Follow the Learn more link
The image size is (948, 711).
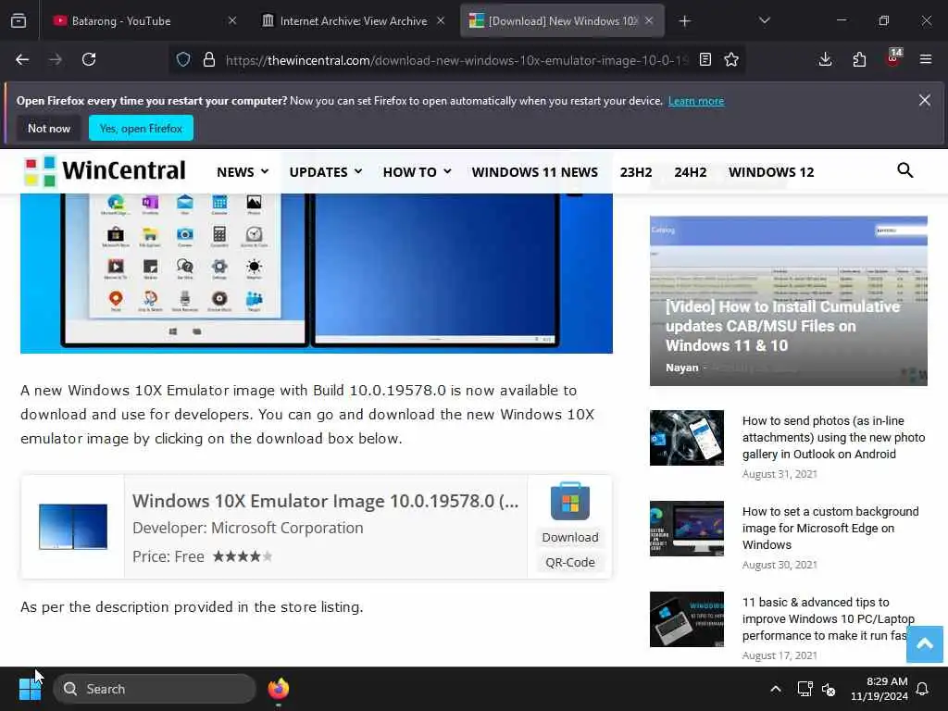tap(696, 101)
